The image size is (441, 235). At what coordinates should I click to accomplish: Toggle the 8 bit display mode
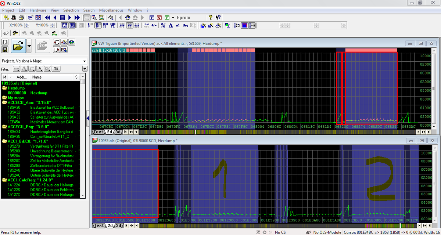click(x=90, y=25)
